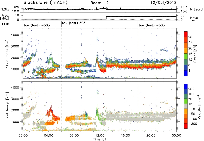Click the 'Slant Range [km]' label of the power panel
204x141 pixels.
(x=7, y=54)
